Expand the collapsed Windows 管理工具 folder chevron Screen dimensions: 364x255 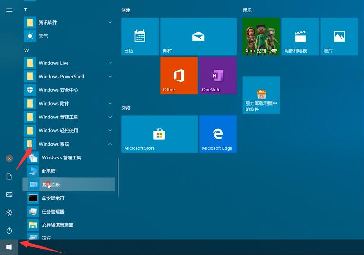click(110, 117)
